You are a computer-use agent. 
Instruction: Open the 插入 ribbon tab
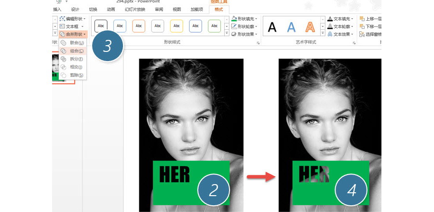click(x=57, y=10)
